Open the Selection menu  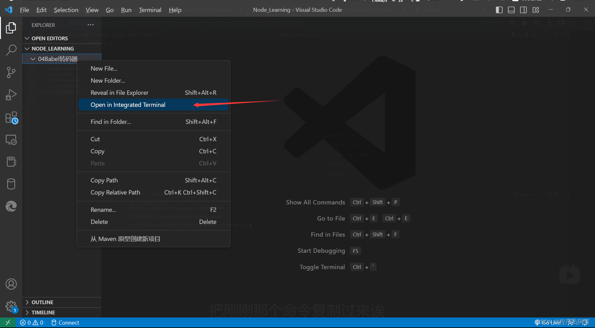click(x=66, y=10)
